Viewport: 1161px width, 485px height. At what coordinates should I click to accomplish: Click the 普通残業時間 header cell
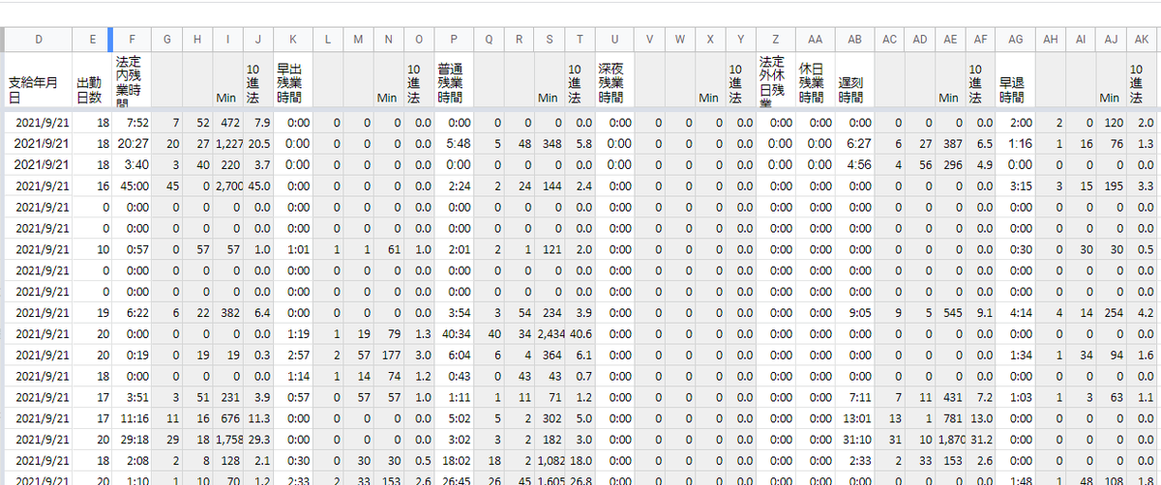[454, 82]
